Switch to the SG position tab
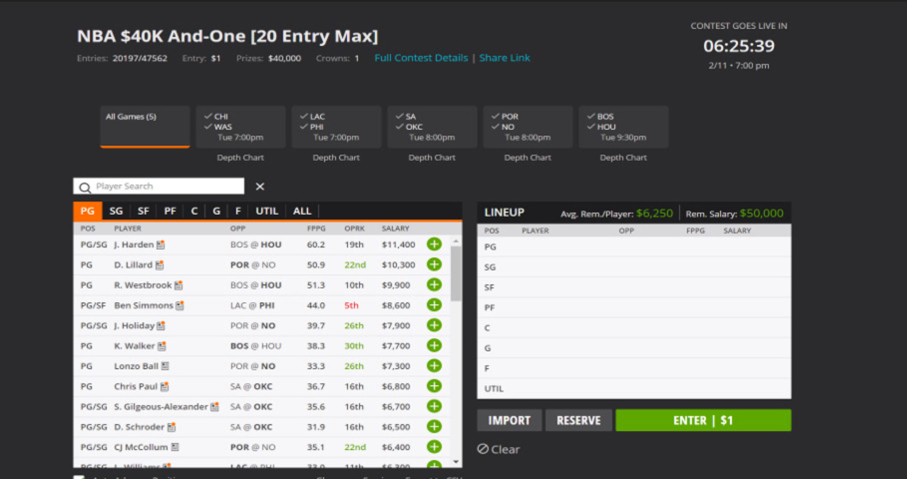 [116, 211]
